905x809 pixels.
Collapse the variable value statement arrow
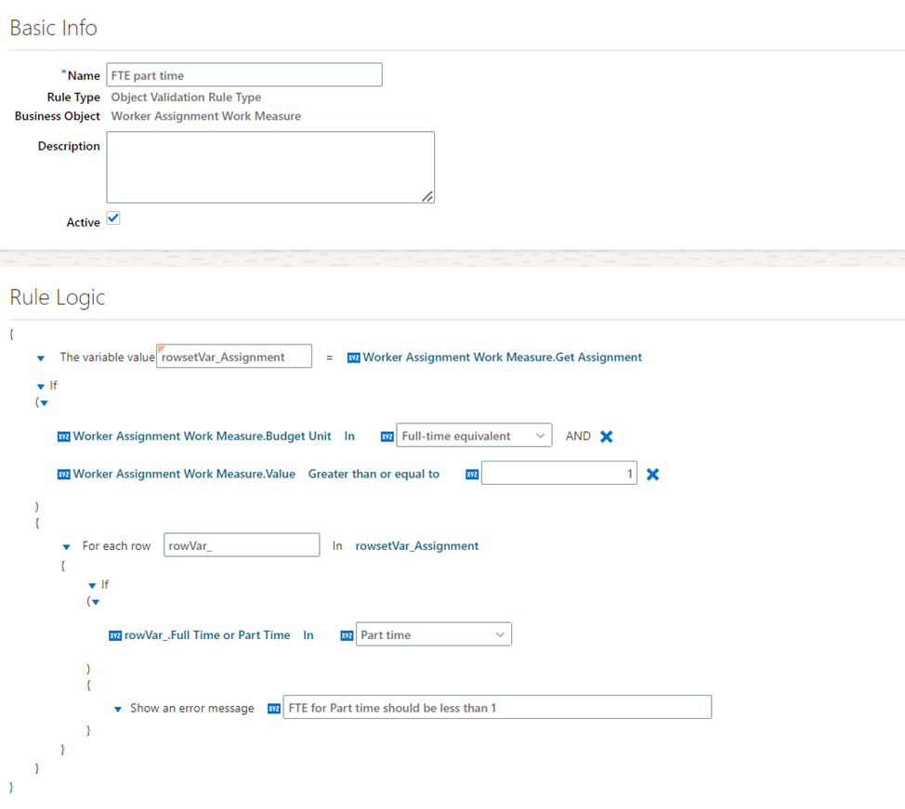40,359
